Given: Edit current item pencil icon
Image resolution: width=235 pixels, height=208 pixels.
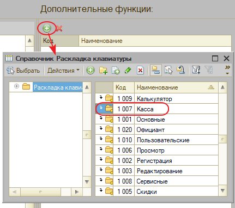Looking at the screenshot, I should [128, 71].
